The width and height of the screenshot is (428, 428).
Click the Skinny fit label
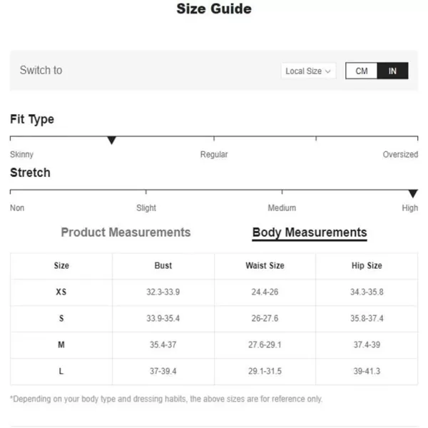pos(21,155)
